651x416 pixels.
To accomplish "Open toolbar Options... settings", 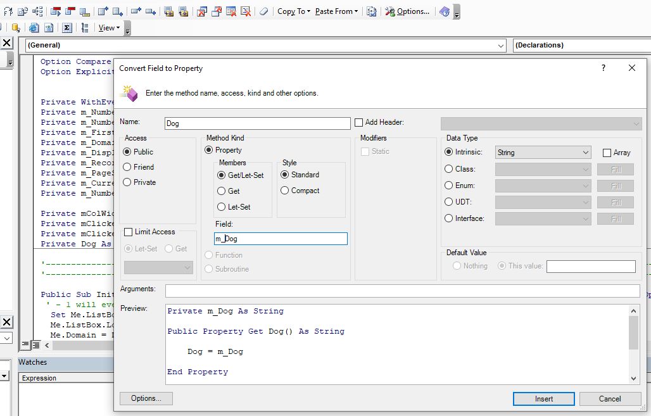I will click(407, 11).
